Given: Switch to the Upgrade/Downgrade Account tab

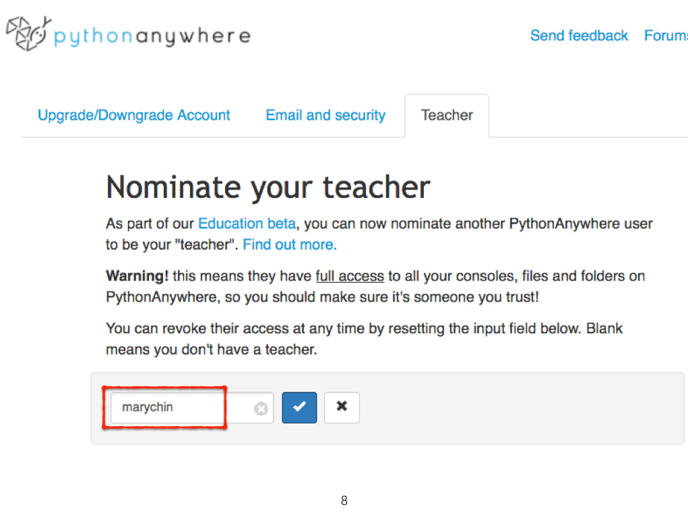Looking at the screenshot, I should point(134,115).
